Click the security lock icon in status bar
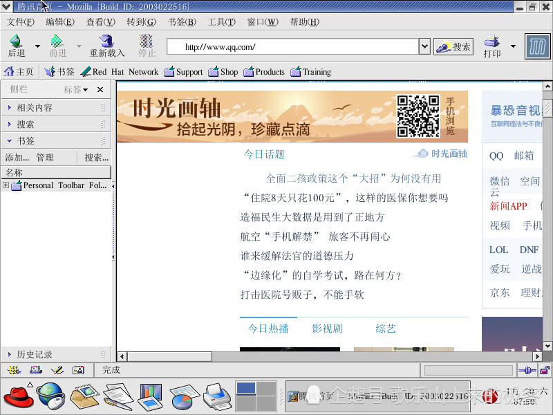Image resolution: width=553 pixels, height=415 pixels. tap(545, 370)
